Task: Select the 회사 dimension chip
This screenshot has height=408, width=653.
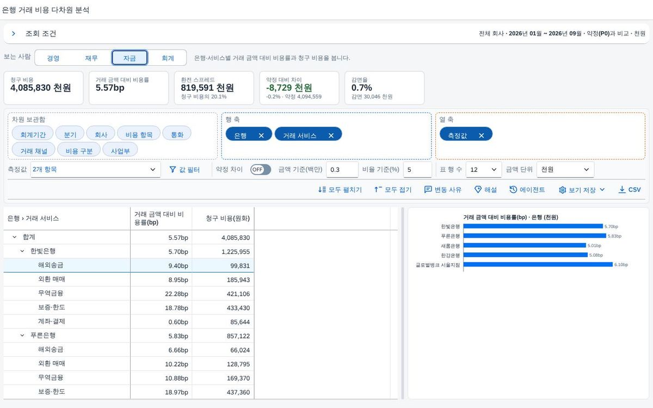Action: coord(101,134)
